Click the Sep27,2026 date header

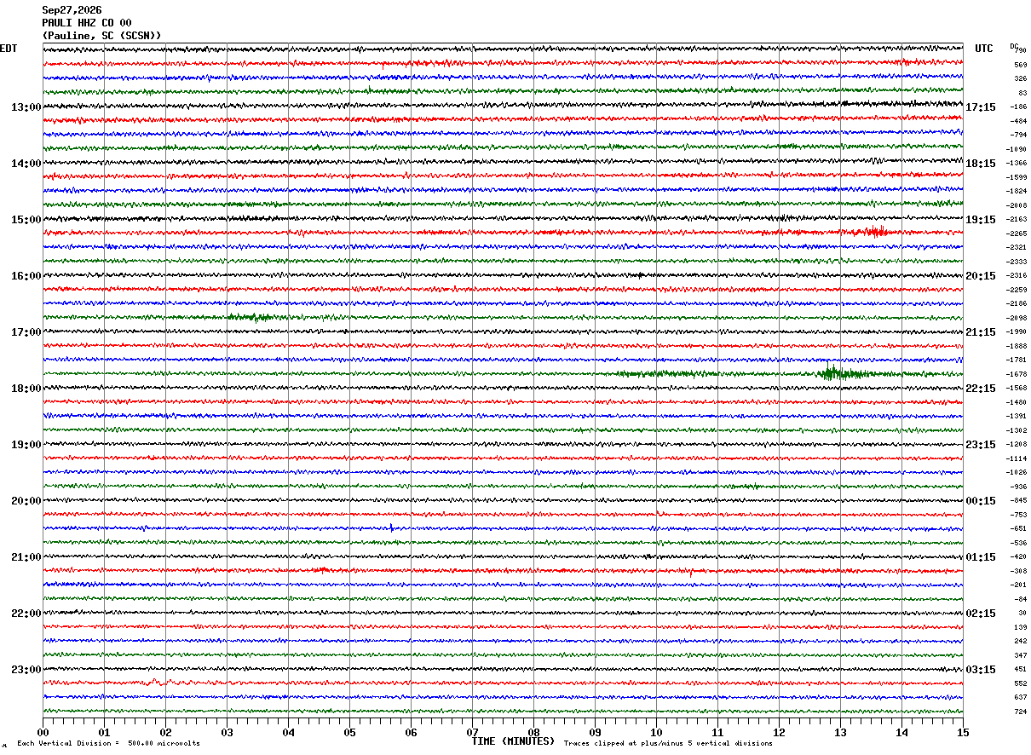coord(72,10)
